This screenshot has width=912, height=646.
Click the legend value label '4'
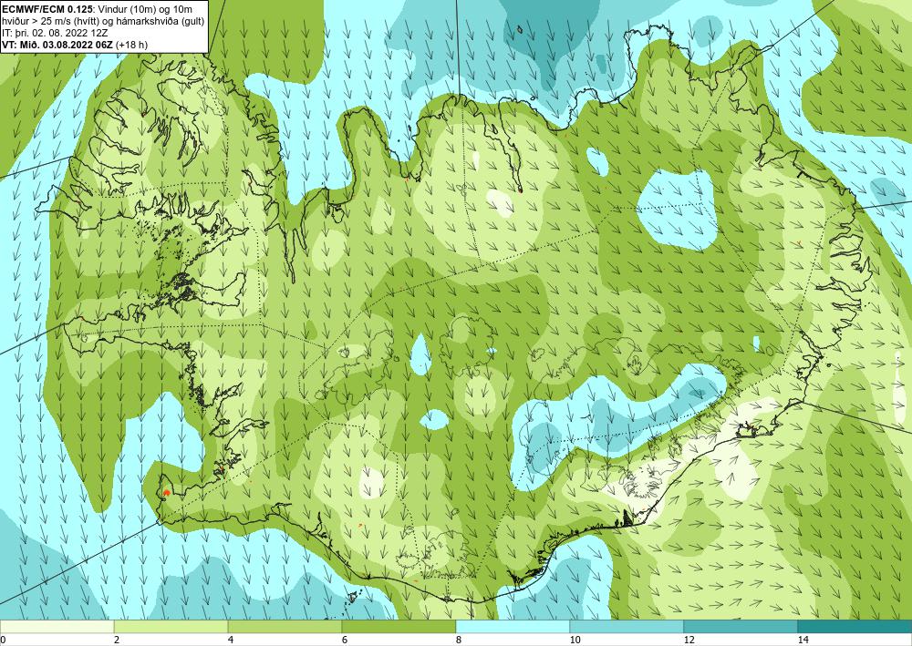click(231, 641)
